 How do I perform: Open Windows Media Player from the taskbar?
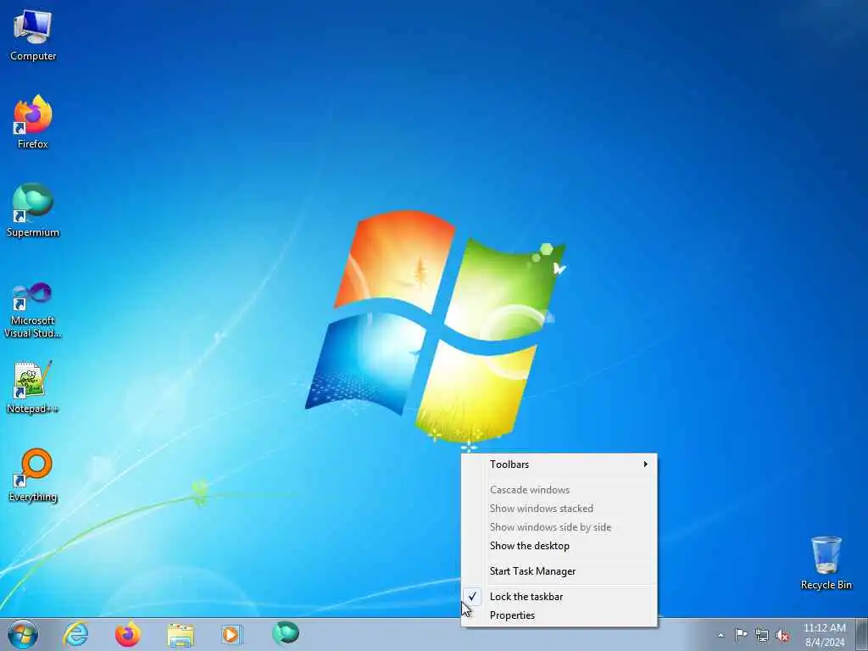click(232, 634)
